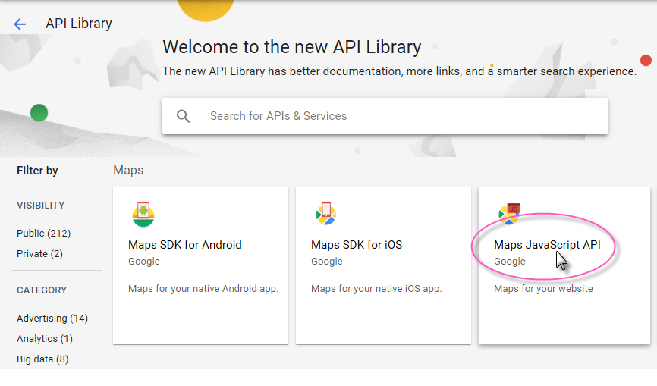
Task: Open the Maps SDK for Android icon
Action: (x=143, y=214)
